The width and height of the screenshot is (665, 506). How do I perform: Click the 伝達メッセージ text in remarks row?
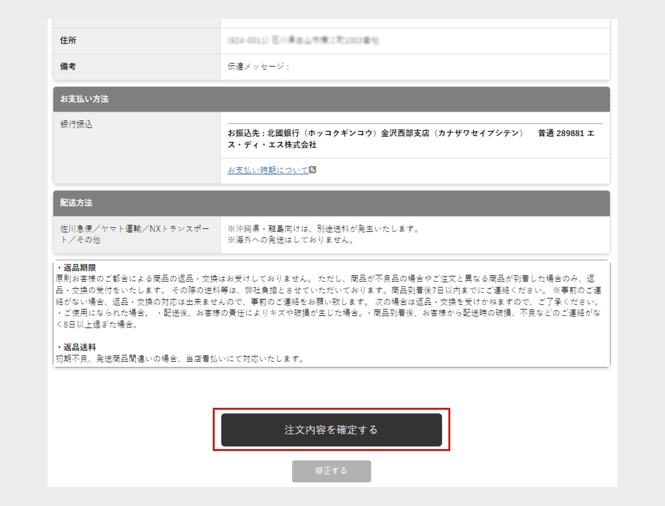258,67
